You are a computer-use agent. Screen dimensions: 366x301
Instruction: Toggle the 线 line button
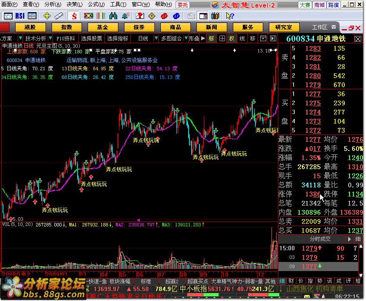pyautogui.click(x=242, y=38)
